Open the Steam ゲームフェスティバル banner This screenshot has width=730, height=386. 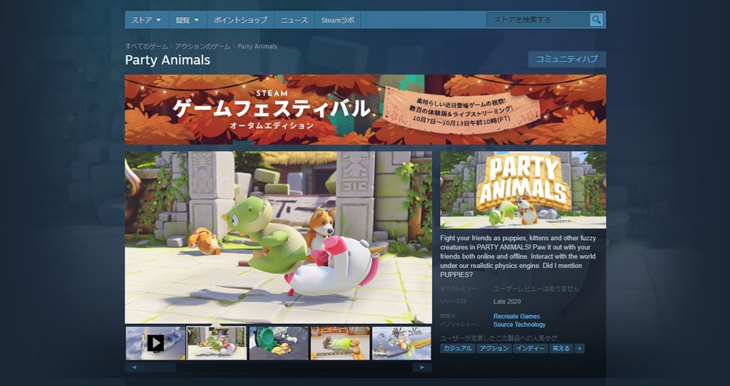coord(366,110)
